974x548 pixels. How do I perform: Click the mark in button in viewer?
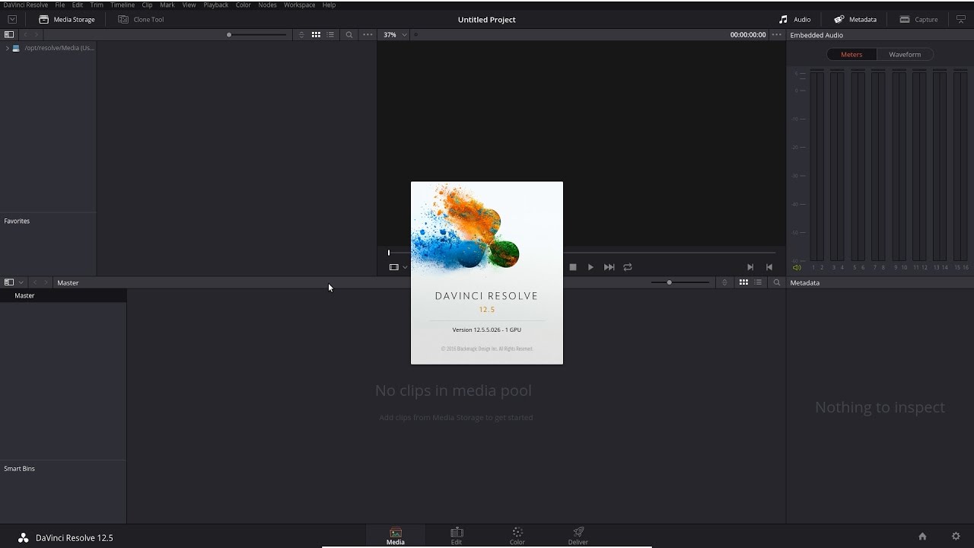(750, 267)
